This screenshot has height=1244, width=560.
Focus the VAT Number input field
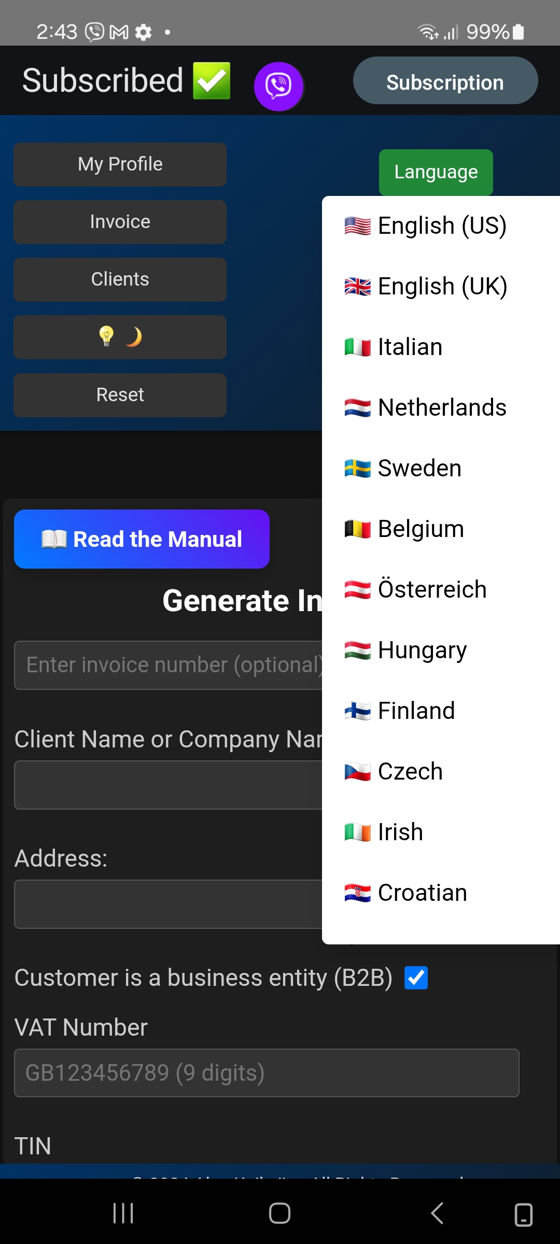pyautogui.click(x=267, y=1073)
